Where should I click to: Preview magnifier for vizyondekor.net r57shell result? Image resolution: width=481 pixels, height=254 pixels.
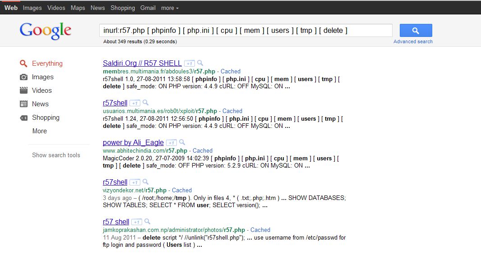145,182
